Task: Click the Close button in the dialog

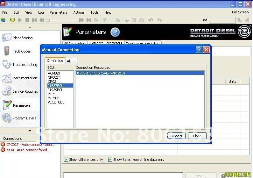Action: click(197, 136)
